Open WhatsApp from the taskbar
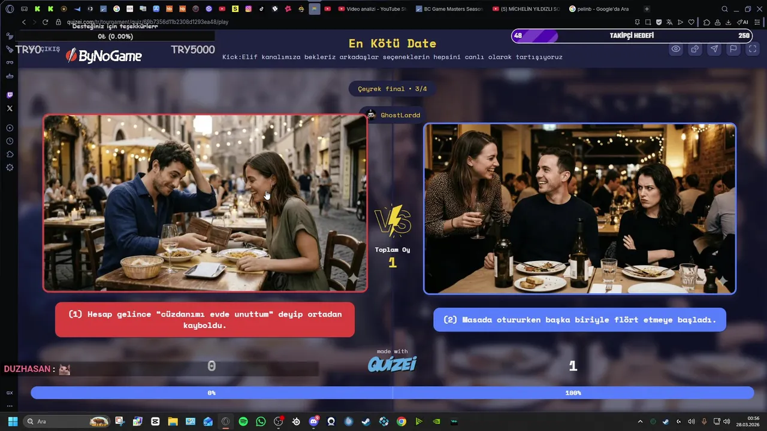The height and width of the screenshot is (431, 767). 261,421
